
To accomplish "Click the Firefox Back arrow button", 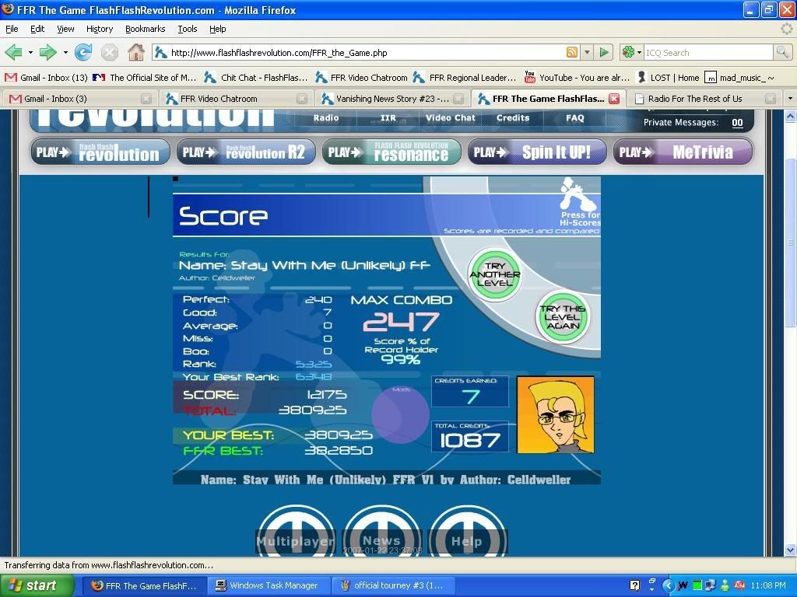I will (13, 53).
